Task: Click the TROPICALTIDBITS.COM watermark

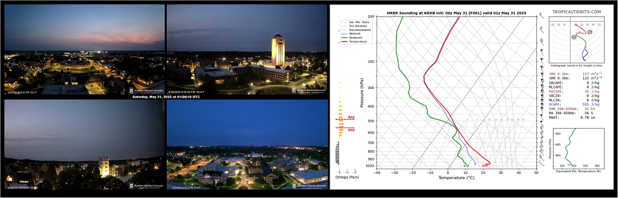Action: (x=582, y=12)
